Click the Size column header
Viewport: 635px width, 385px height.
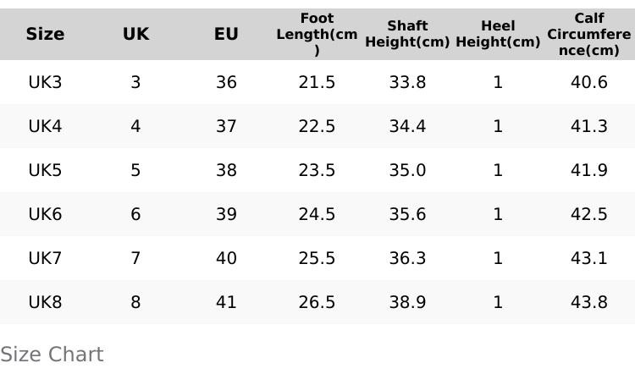coord(45,34)
